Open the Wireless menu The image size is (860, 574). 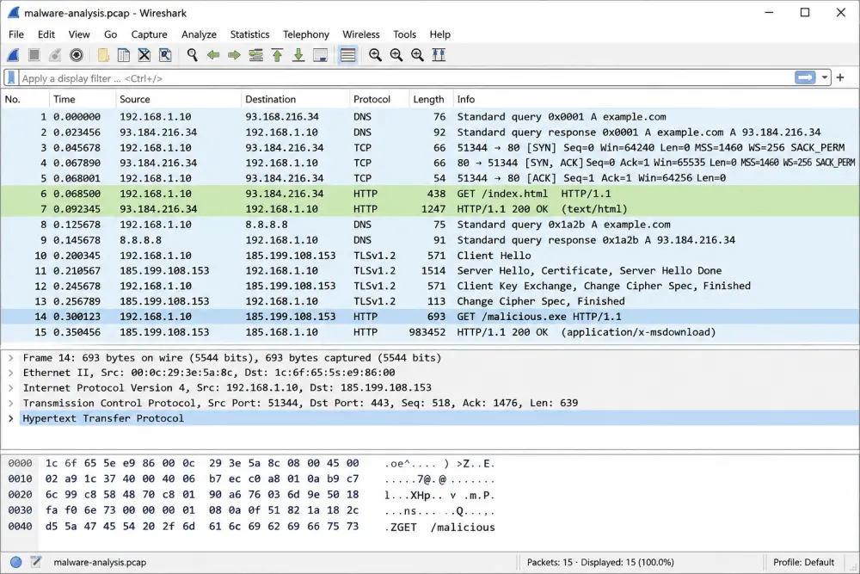[361, 34]
